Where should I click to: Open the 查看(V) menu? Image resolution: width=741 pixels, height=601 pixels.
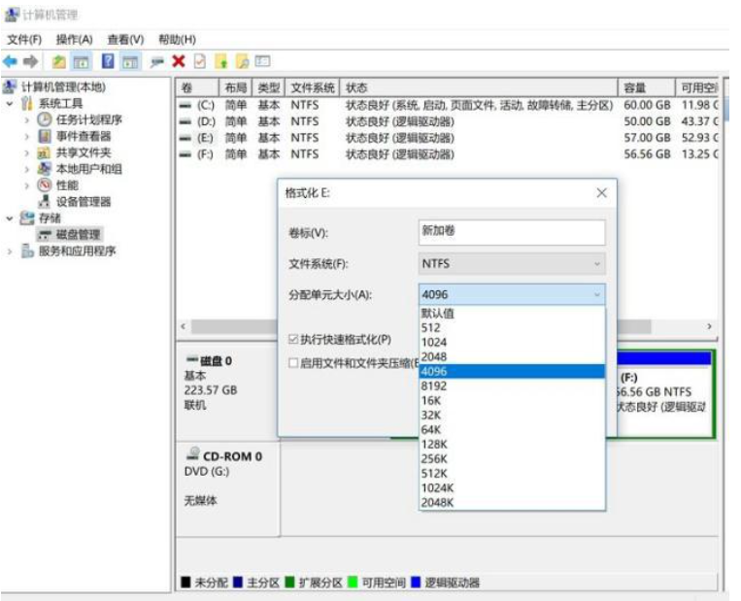[x=125, y=39]
